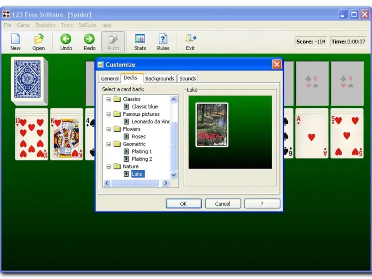Viewport: 372px width, 279px height.
Task: Open the Help menu
Action: (106, 25)
